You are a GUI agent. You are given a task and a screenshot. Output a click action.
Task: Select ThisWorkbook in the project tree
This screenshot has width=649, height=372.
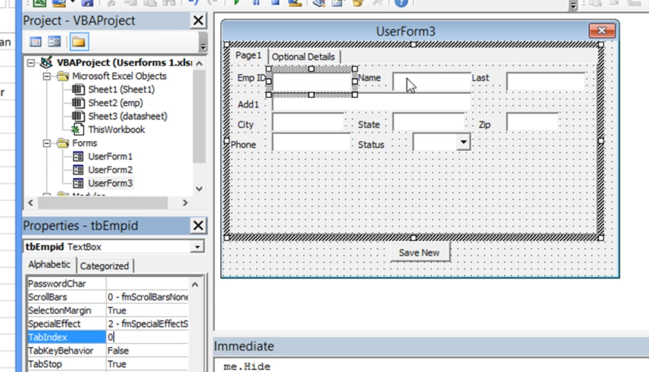coord(116,130)
